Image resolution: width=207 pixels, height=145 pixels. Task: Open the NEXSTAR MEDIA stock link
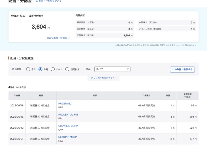click(68, 137)
